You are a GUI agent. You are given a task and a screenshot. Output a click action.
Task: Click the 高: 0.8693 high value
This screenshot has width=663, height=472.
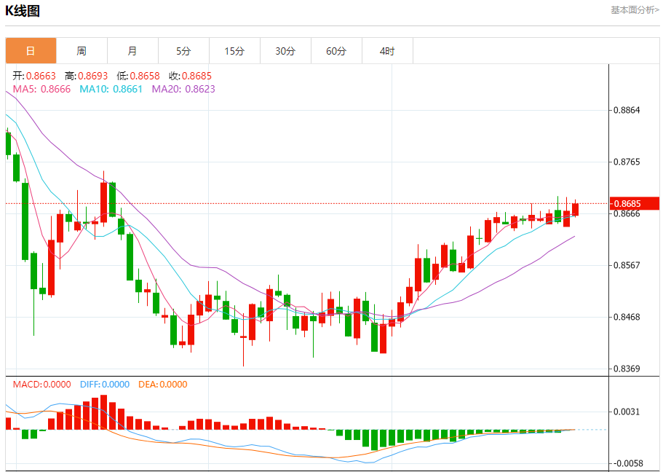tap(87, 76)
